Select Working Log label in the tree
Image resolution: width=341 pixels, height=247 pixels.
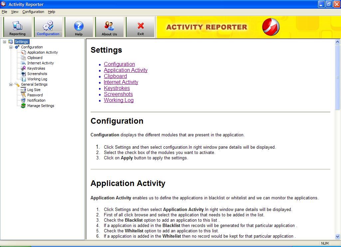pyautogui.click(x=37, y=79)
